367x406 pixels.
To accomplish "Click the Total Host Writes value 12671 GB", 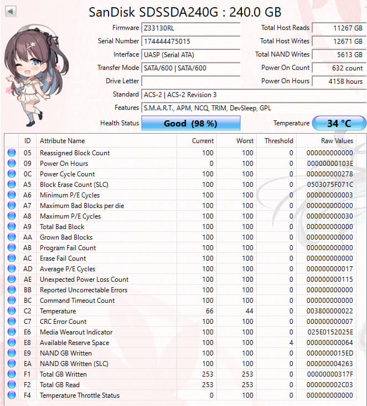I will tap(339, 42).
